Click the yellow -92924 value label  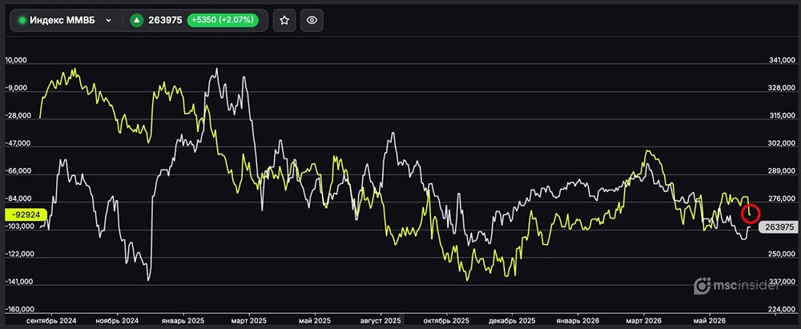click(26, 215)
